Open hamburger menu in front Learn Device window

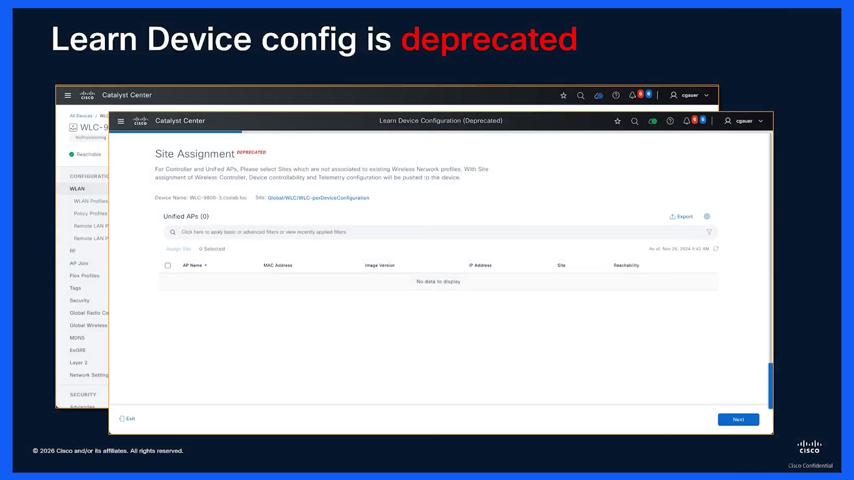click(121, 121)
